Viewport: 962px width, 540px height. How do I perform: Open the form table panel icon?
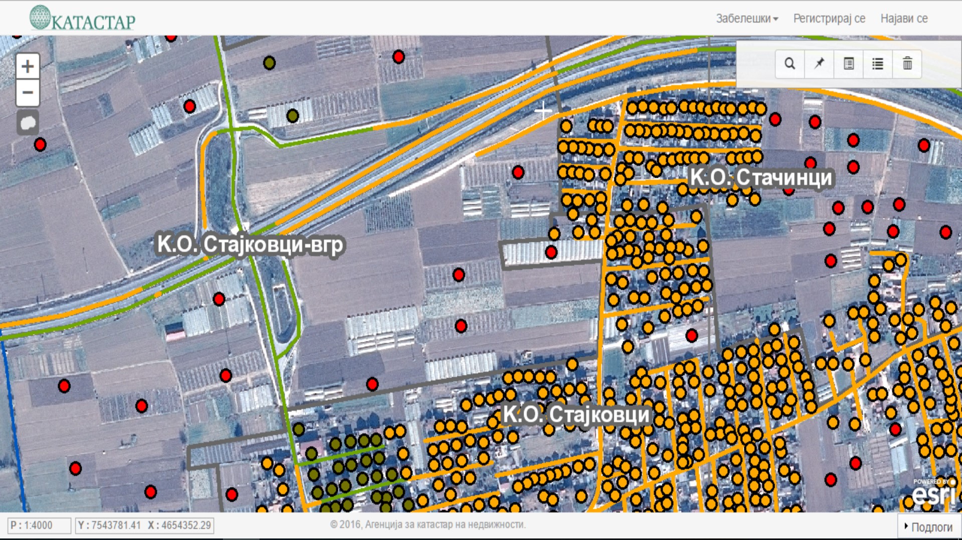pyautogui.click(x=849, y=64)
